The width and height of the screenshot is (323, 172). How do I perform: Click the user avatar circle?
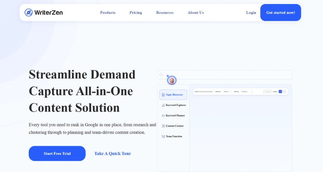(172, 80)
